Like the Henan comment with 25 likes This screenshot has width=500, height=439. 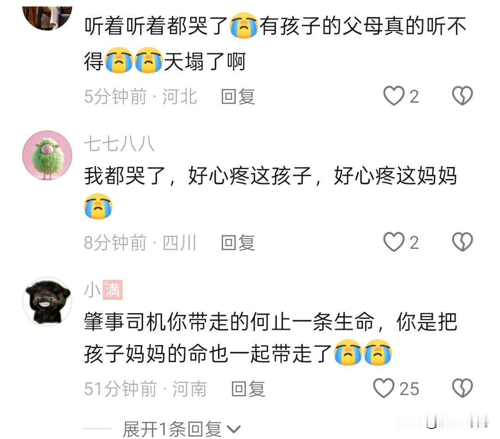pos(384,389)
